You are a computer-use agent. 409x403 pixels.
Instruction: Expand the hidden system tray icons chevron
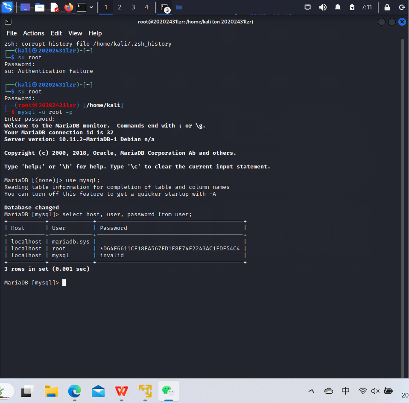pos(311,391)
